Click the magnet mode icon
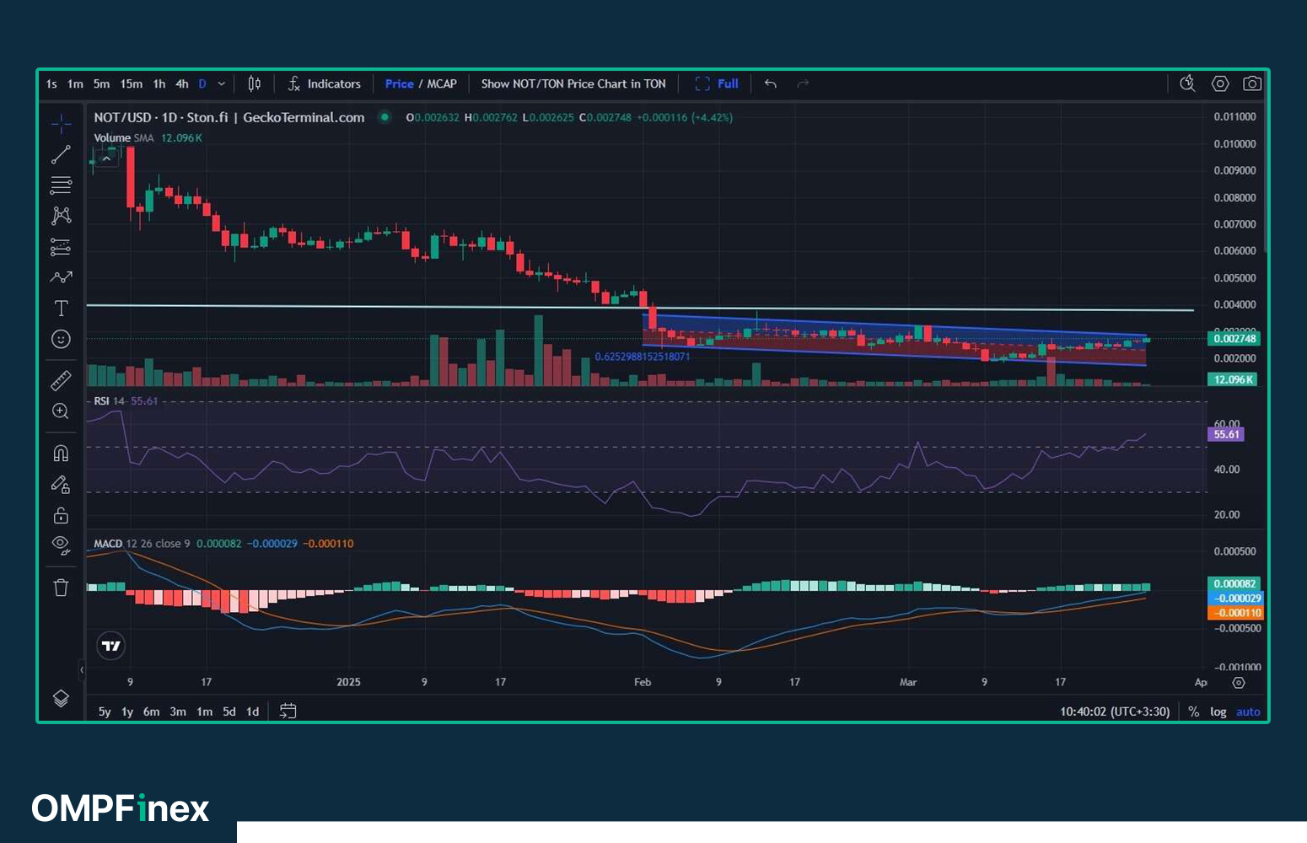 (61, 454)
